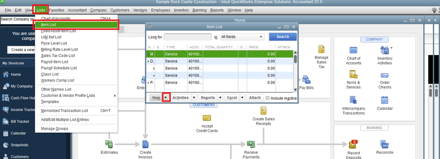
Task: Click Manage Sales Tax icon
Action: tap(321, 49)
